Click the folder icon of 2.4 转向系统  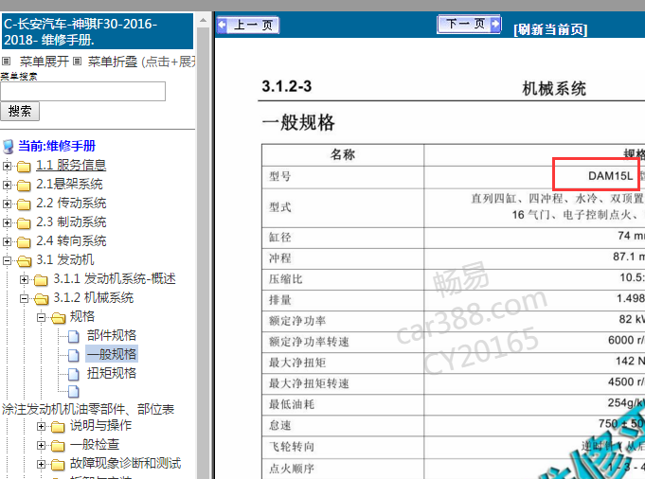point(24,242)
